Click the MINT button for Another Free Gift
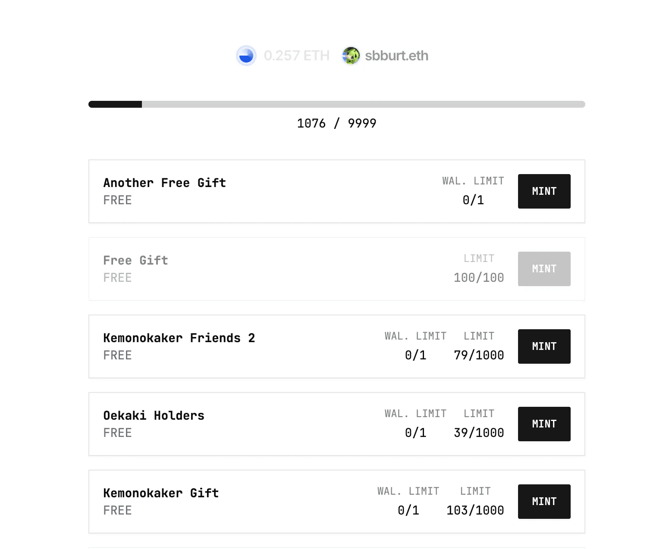 pos(543,191)
